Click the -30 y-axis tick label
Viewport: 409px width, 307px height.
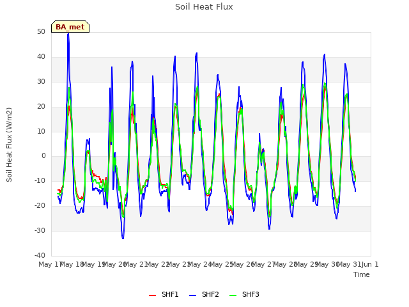click(40, 230)
